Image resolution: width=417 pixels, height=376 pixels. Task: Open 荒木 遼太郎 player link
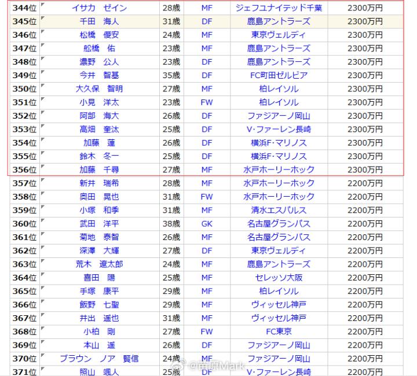99,264
